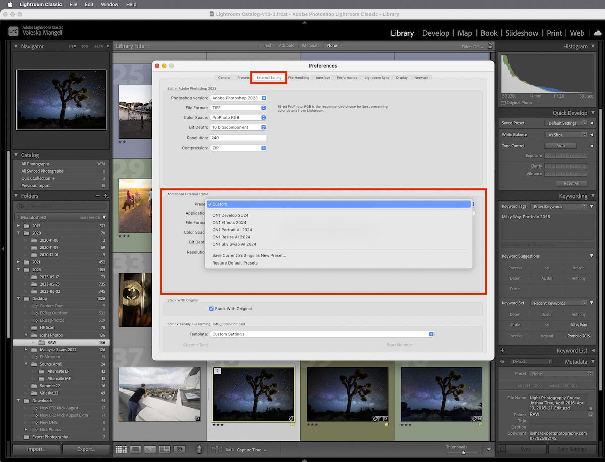Click the cloud sync status icon
The width and height of the screenshot is (605, 462).
(x=597, y=33)
